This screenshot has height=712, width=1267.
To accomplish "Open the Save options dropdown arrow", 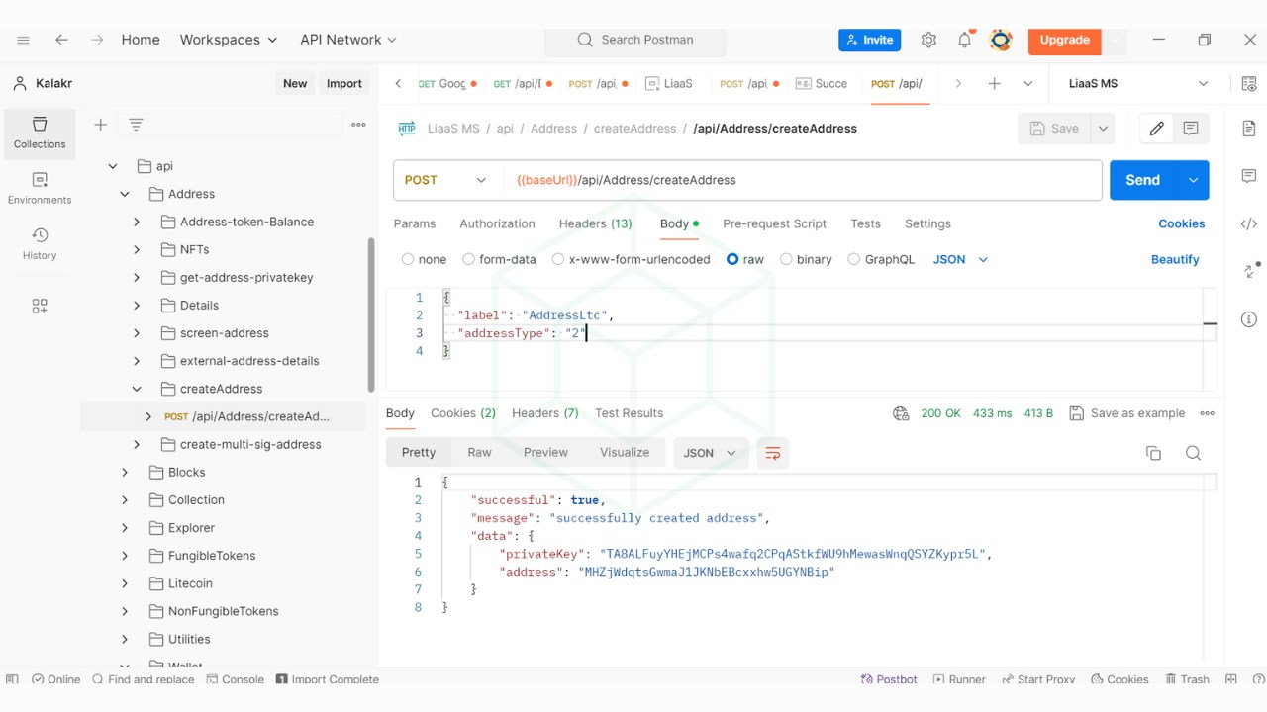I will tap(1102, 129).
